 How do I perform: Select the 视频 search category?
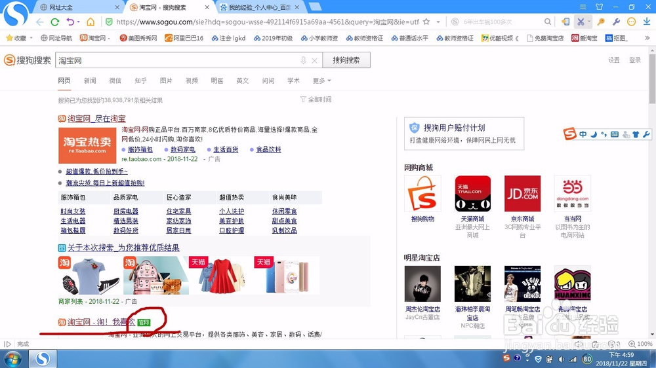pos(192,81)
